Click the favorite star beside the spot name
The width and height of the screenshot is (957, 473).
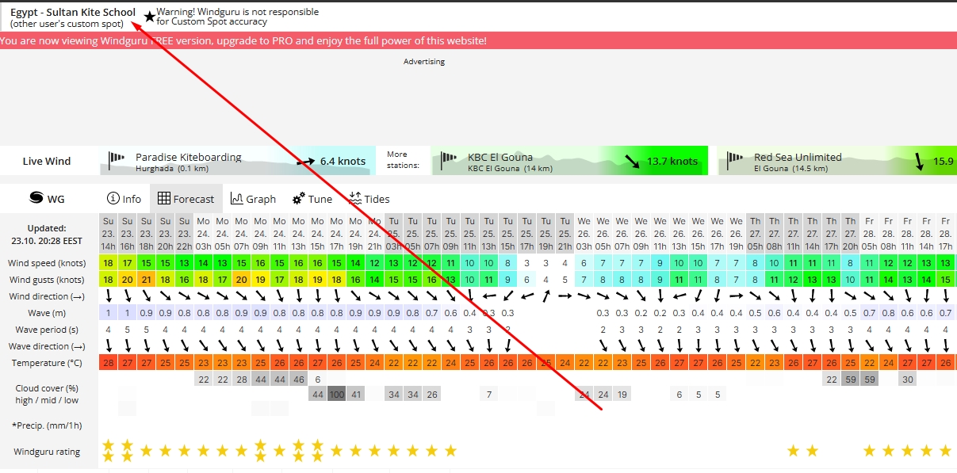click(150, 17)
